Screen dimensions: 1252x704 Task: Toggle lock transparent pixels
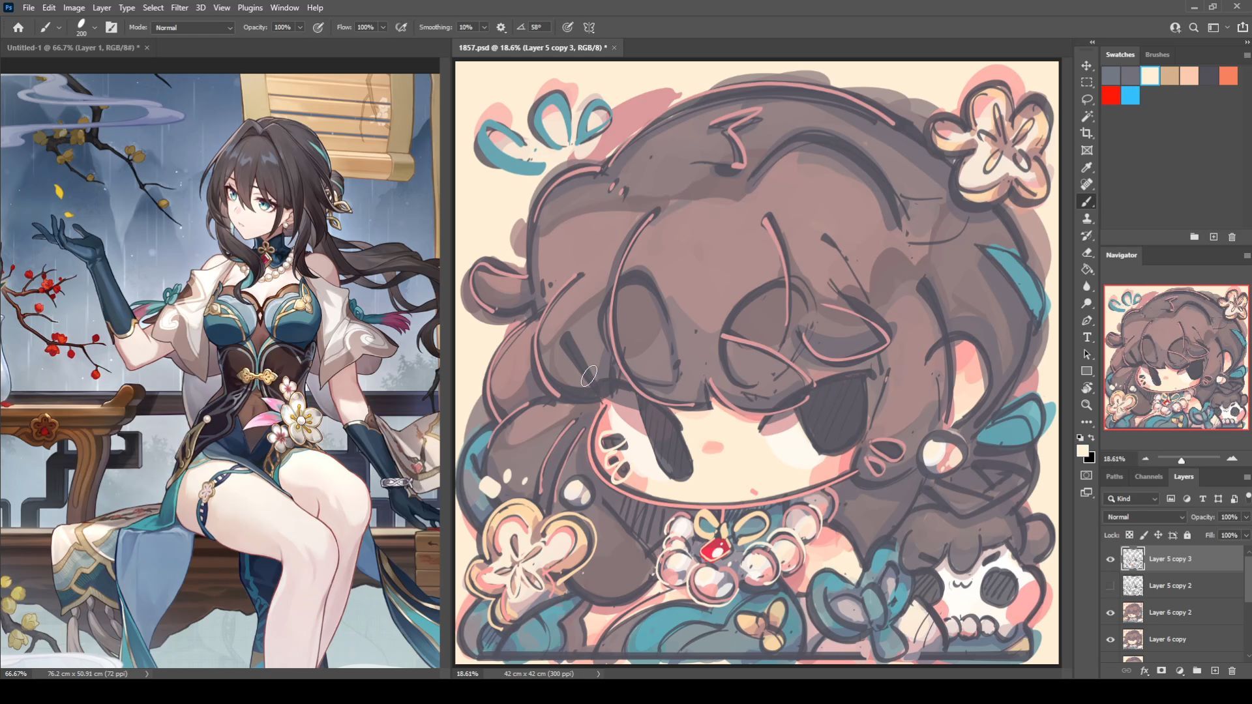[x=1129, y=535]
